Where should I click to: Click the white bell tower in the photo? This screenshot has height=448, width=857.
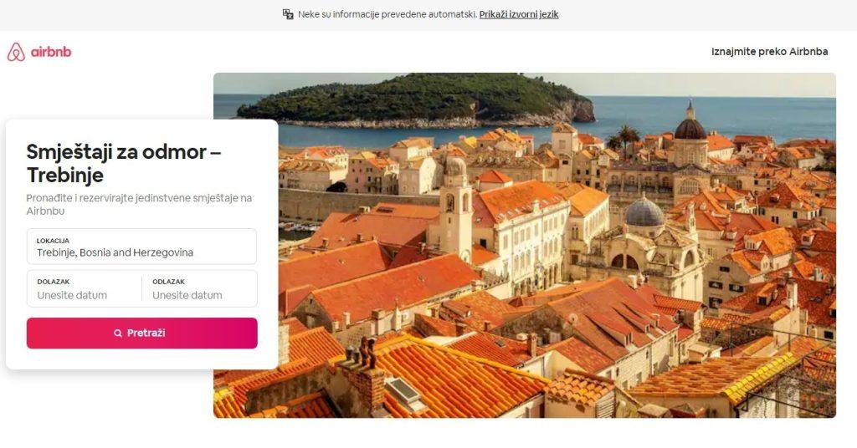click(x=457, y=207)
